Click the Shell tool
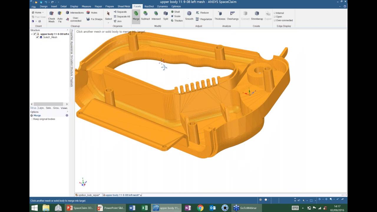377x212 pixels. 175,12
